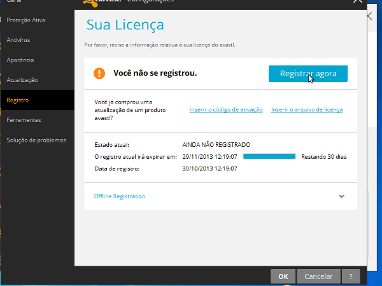
Task: Click the AINDA NÃO REGISTRADO status text
Action: point(216,145)
